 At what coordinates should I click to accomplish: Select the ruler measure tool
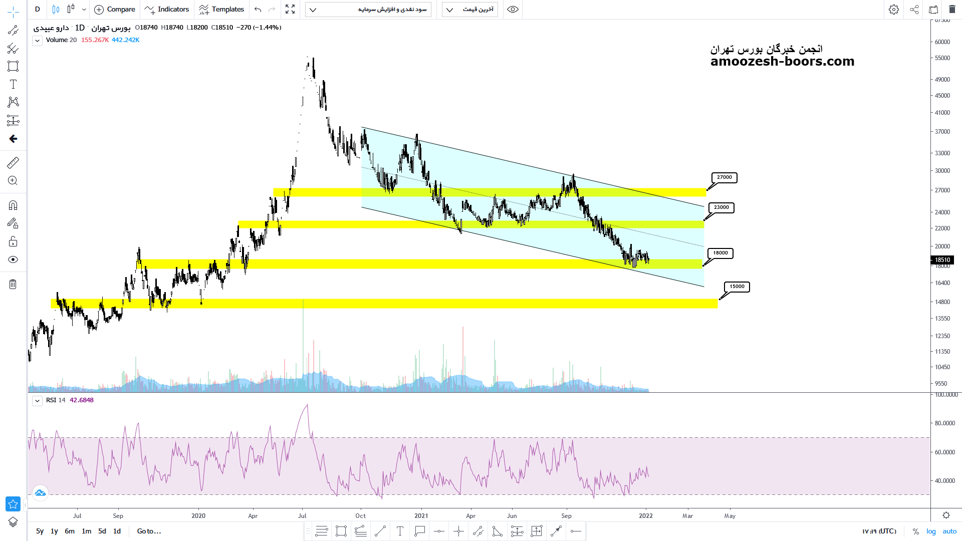tap(13, 162)
